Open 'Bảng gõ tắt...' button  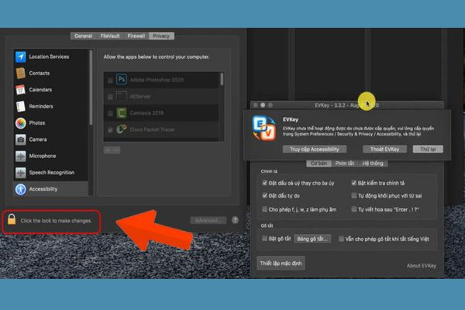pyautogui.click(x=312, y=239)
